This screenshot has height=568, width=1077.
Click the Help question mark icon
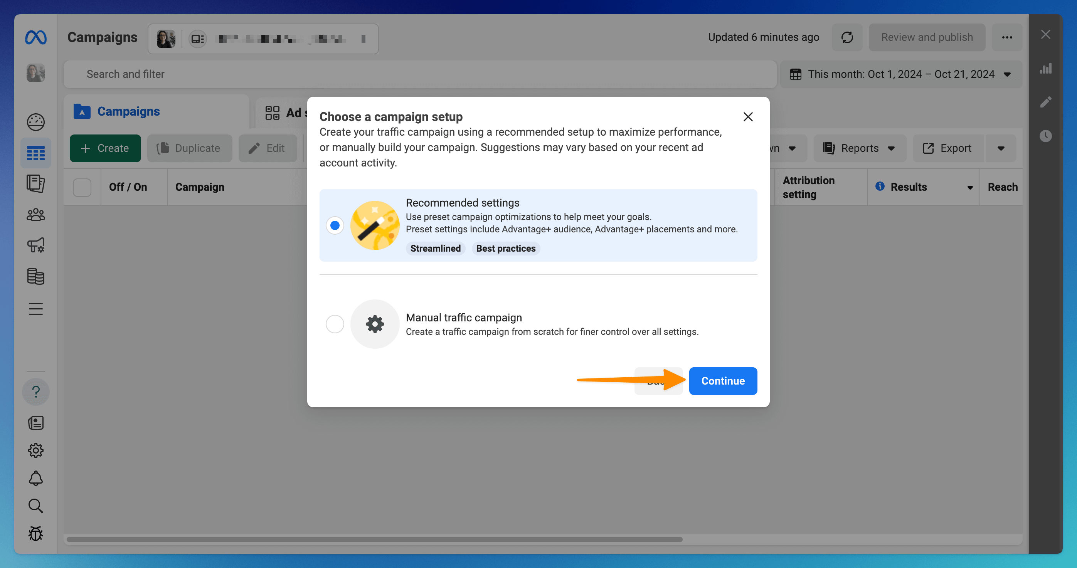click(x=35, y=392)
